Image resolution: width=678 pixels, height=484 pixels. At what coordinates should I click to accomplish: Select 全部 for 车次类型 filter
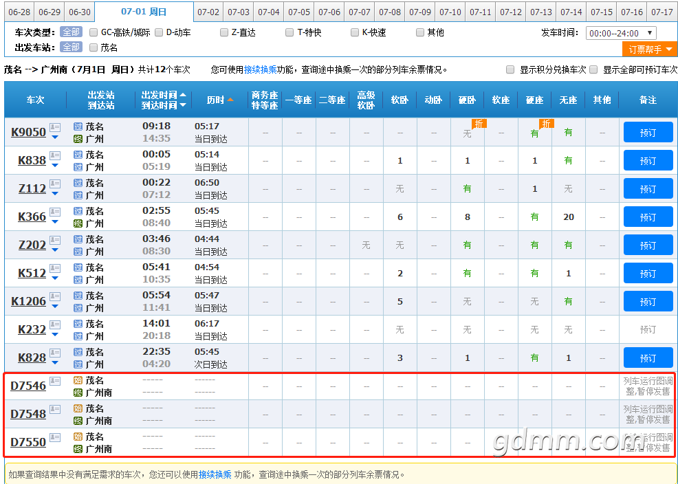(72, 32)
